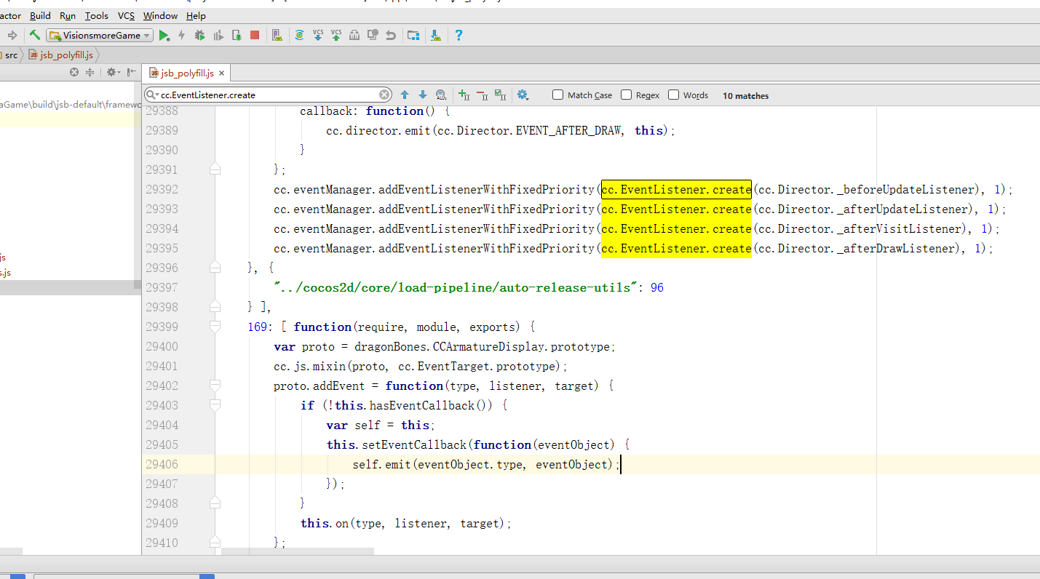
Task: Jump to previous search occurrence arrow
Action: (x=405, y=95)
